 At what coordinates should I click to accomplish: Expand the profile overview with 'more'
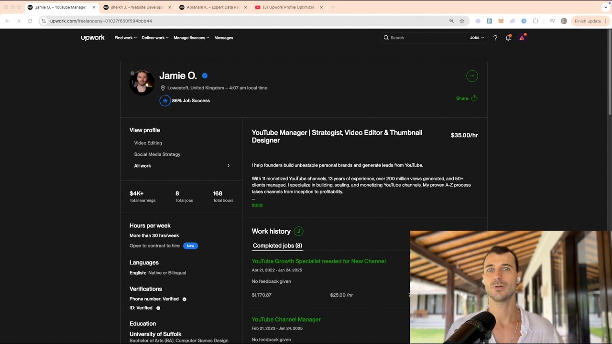coord(257,205)
